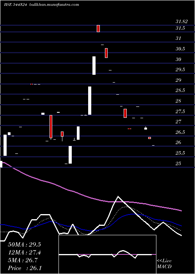Click the 26.5 price axis label
195x274 pixels.
180,132
